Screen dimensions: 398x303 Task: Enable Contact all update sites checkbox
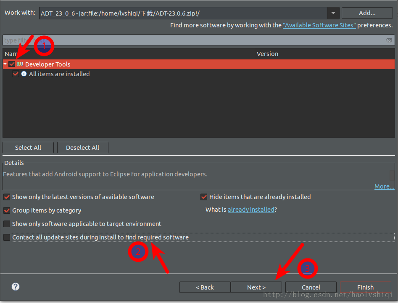point(7,237)
